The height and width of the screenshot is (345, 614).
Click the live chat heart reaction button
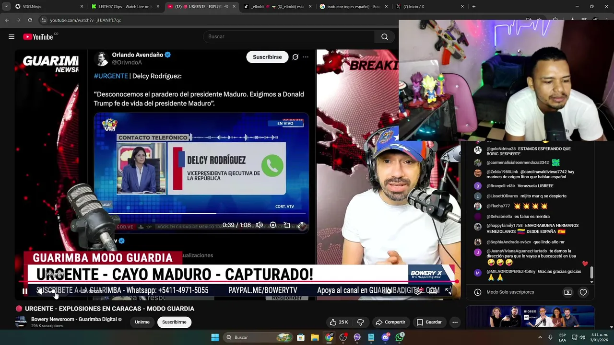tap(583, 292)
